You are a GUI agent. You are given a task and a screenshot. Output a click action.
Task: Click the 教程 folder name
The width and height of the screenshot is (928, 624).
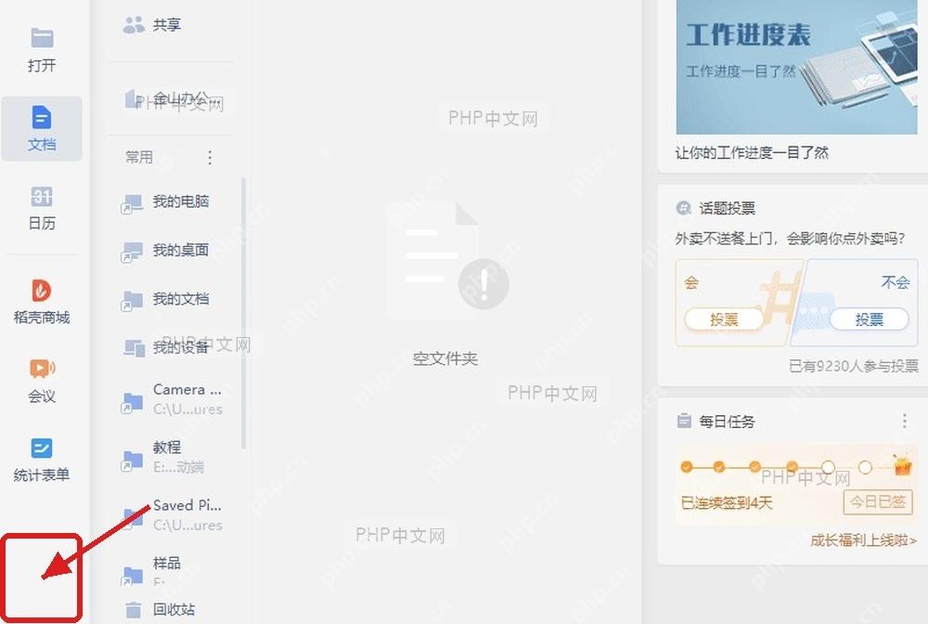point(167,447)
